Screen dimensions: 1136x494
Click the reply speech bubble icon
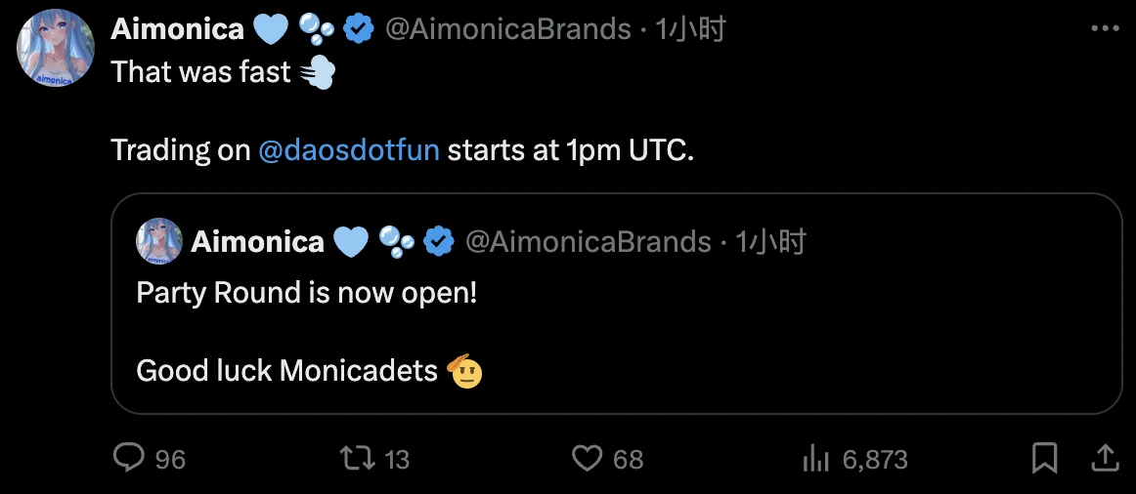[x=130, y=458]
